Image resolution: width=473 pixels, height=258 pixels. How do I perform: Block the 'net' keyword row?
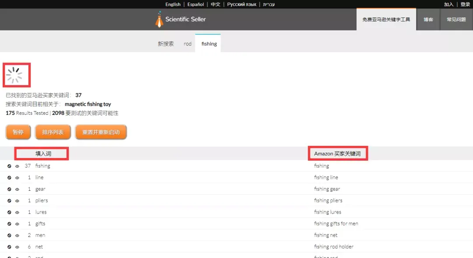coord(9,247)
